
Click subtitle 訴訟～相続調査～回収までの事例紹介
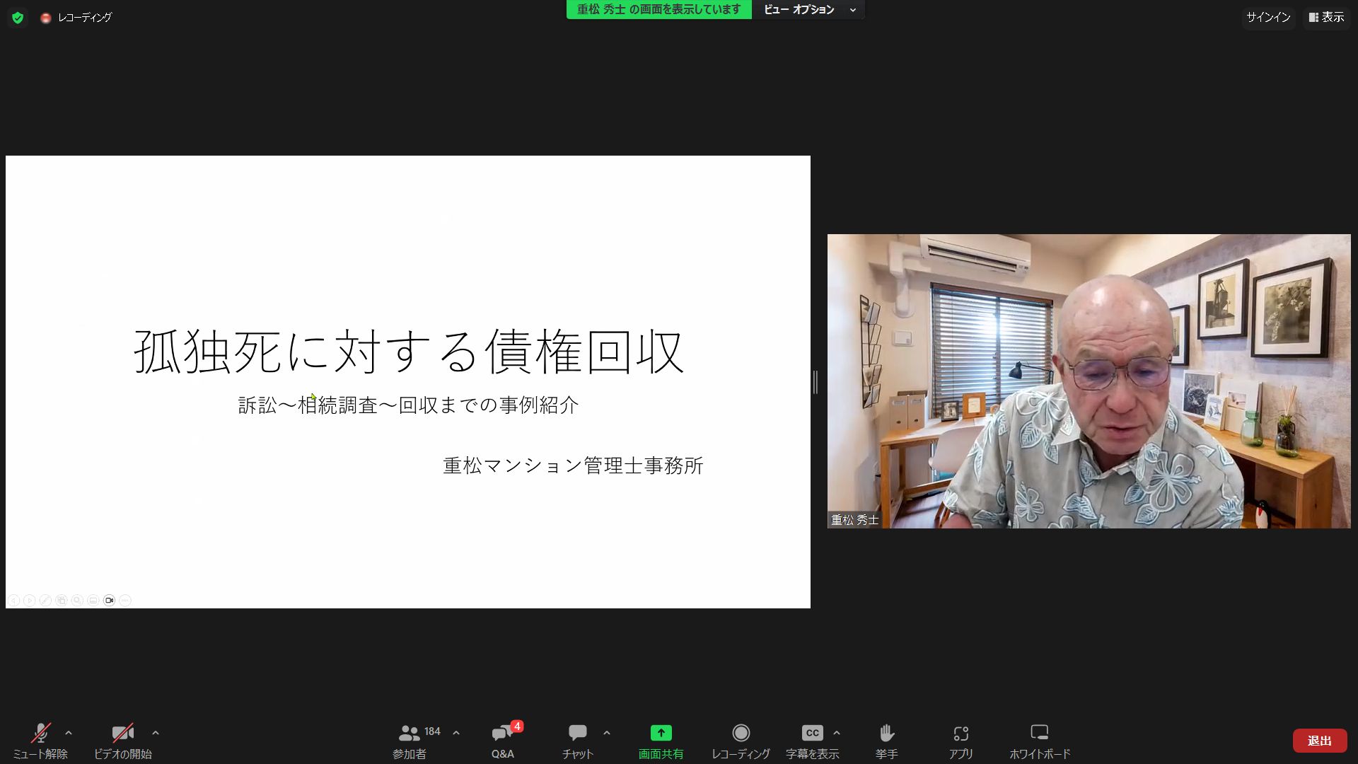(x=409, y=405)
